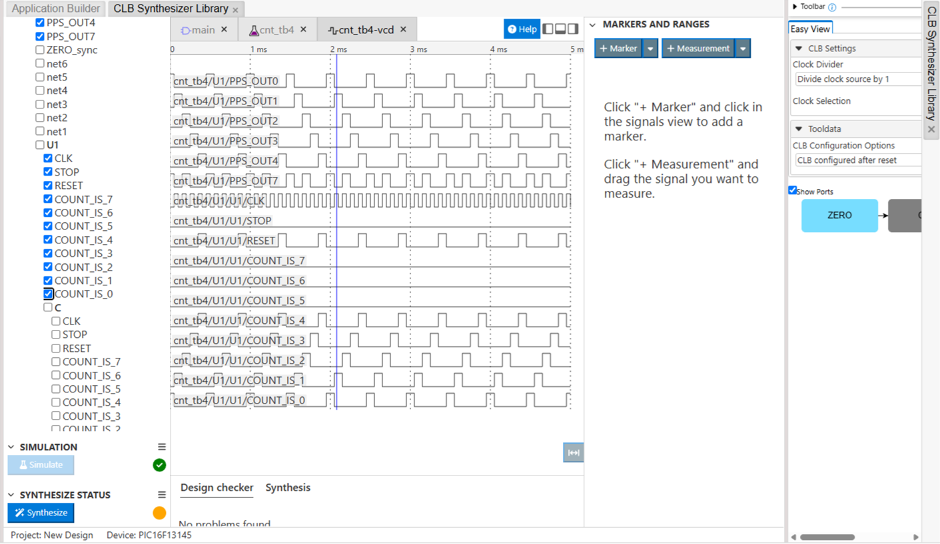Screen dimensions: 940x544
Task: Open the dropdown arrow beside + Measurement
Action: point(743,49)
